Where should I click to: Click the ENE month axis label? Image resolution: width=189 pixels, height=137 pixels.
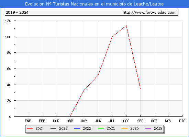click(x=28, y=121)
